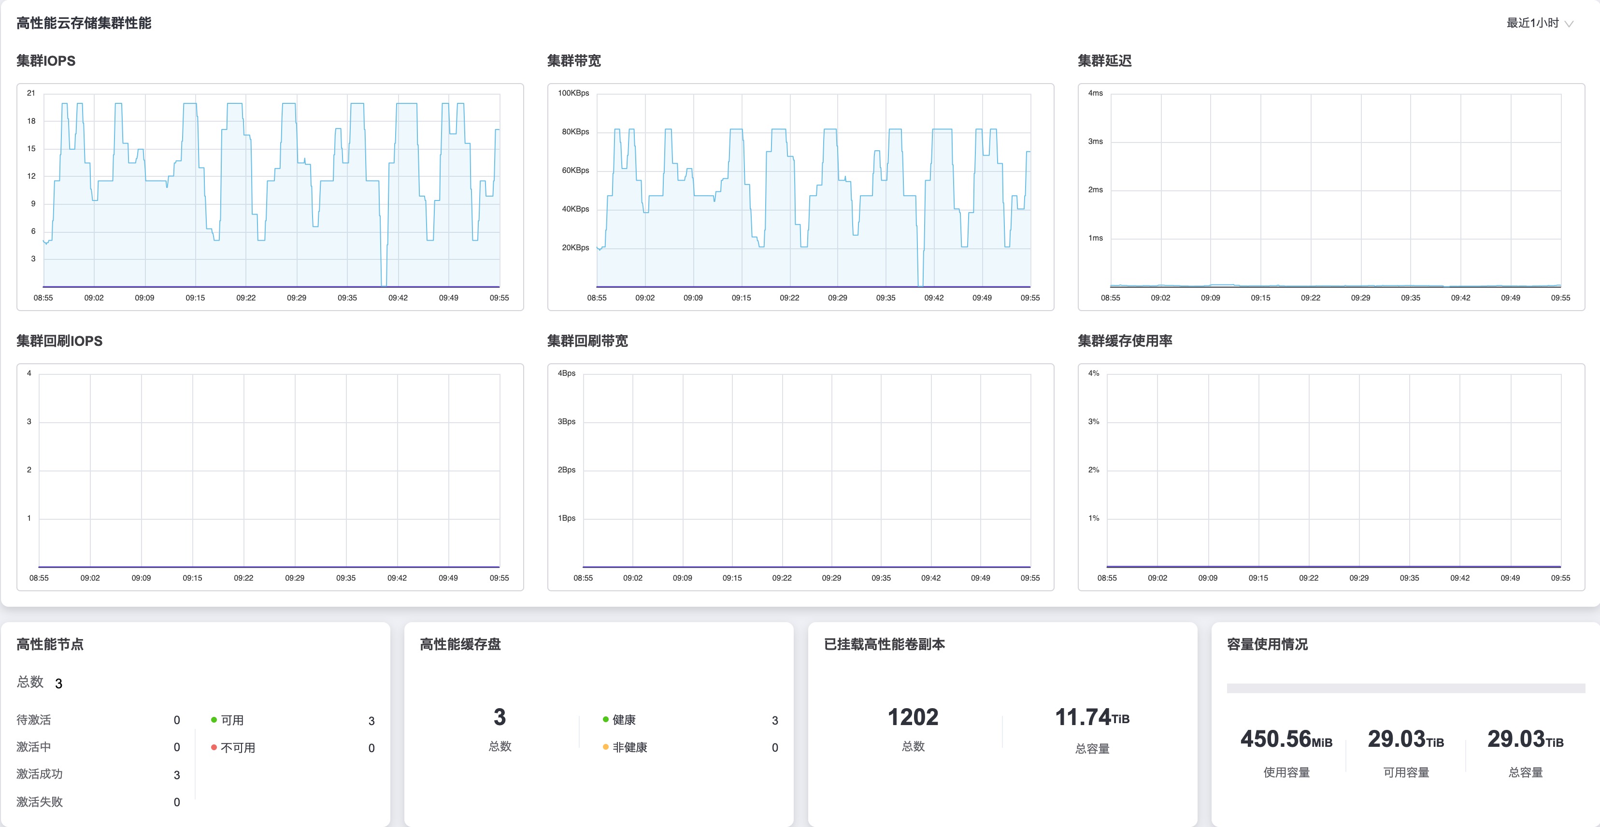Click the 高性能缓存盘 total count 3
The width and height of the screenshot is (1600, 827).
tap(500, 718)
